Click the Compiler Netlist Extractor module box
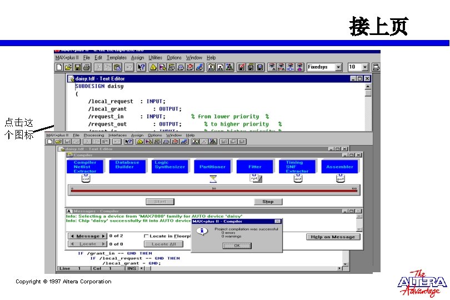Screen dimensions: 450x300 click(85, 167)
